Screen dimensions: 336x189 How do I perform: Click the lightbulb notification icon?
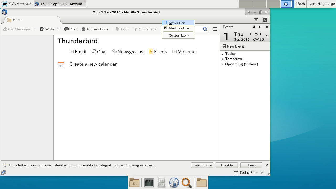coord(4,165)
